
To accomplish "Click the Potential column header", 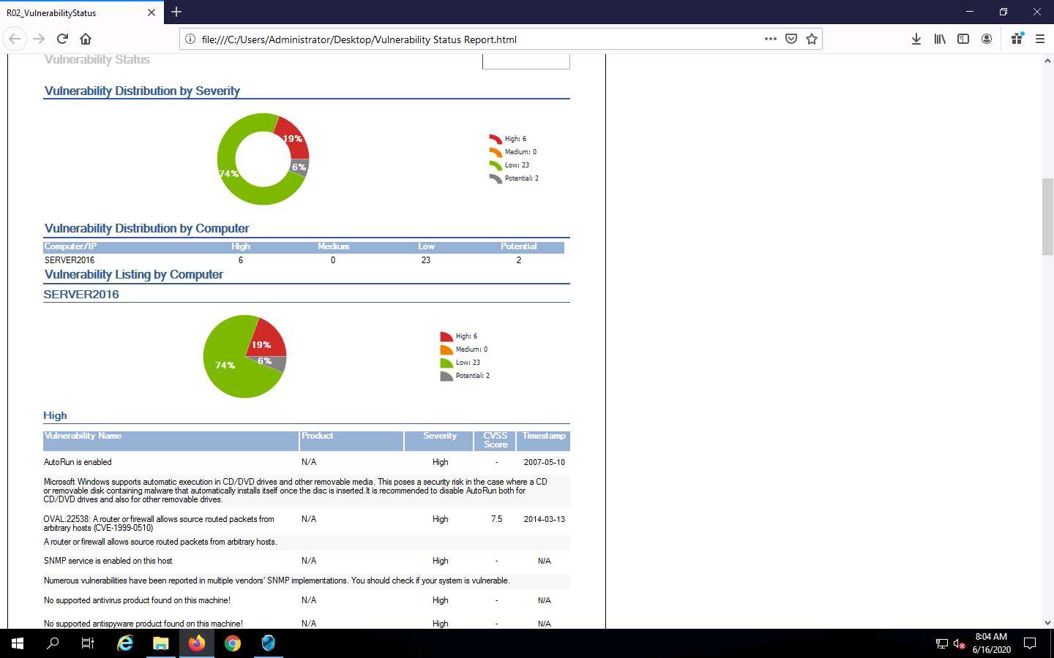I will pyautogui.click(x=518, y=246).
